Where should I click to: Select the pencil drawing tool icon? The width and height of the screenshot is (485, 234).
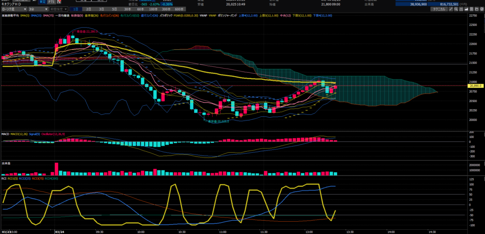[450, 9]
